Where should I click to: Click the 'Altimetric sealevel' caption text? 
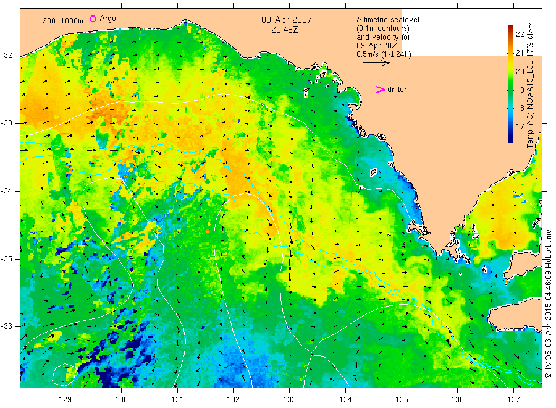click(387, 20)
